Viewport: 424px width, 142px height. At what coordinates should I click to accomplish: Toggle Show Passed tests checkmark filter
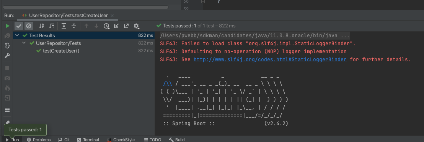tap(19, 26)
